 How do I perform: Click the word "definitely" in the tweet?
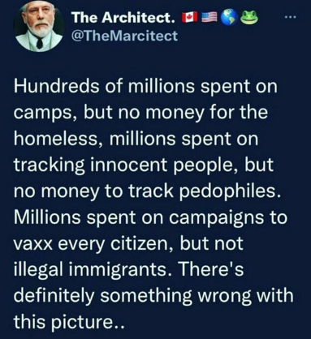(53, 295)
